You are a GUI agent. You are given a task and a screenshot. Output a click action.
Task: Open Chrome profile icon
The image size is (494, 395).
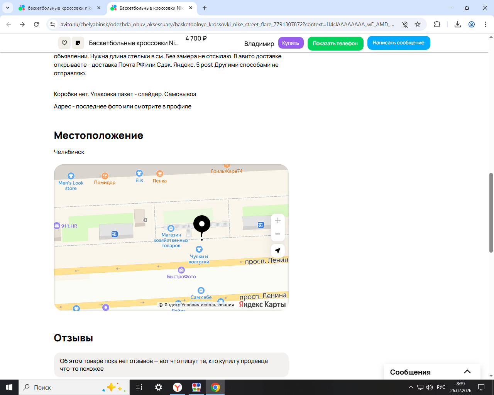point(472,24)
